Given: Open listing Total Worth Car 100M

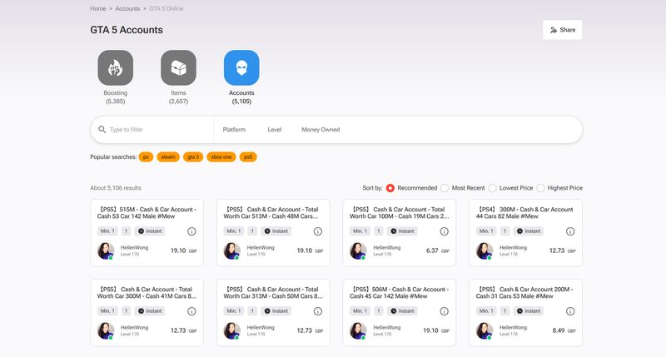Looking at the screenshot, I should pos(400,213).
